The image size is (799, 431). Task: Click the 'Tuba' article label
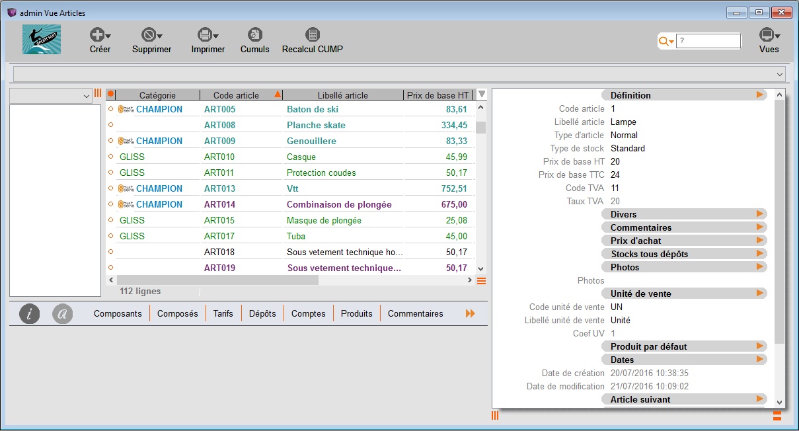[296, 236]
